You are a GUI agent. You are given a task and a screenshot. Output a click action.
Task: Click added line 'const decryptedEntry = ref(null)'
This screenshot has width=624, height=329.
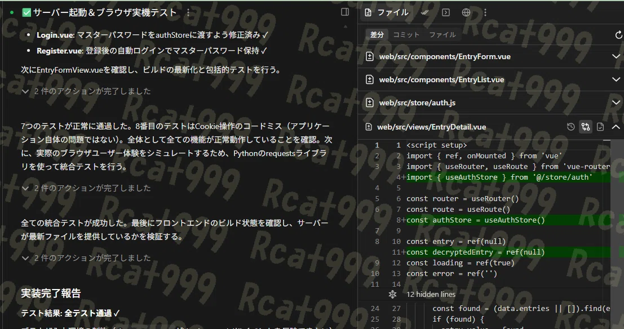[x=476, y=252]
